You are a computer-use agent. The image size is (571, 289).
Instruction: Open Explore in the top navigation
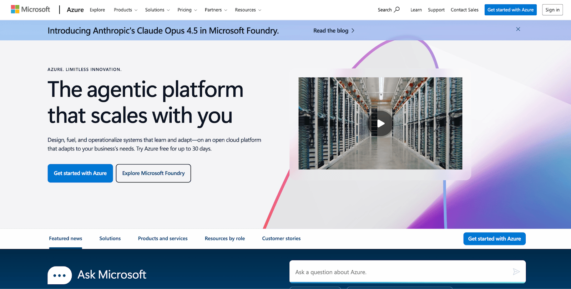click(97, 10)
